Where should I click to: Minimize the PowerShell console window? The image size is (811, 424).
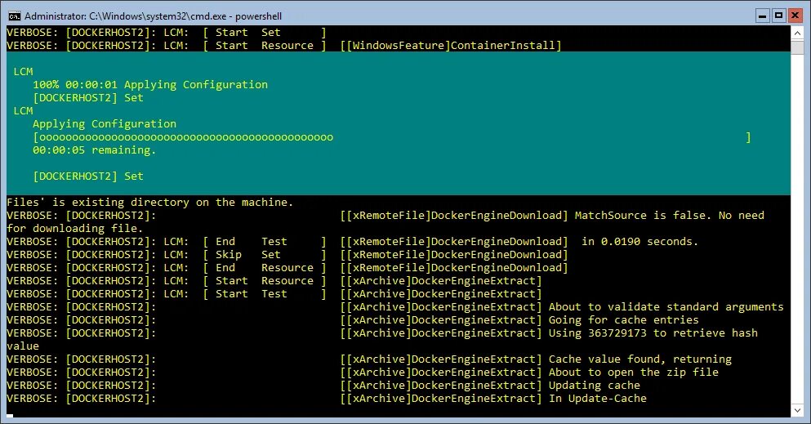coord(760,15)
